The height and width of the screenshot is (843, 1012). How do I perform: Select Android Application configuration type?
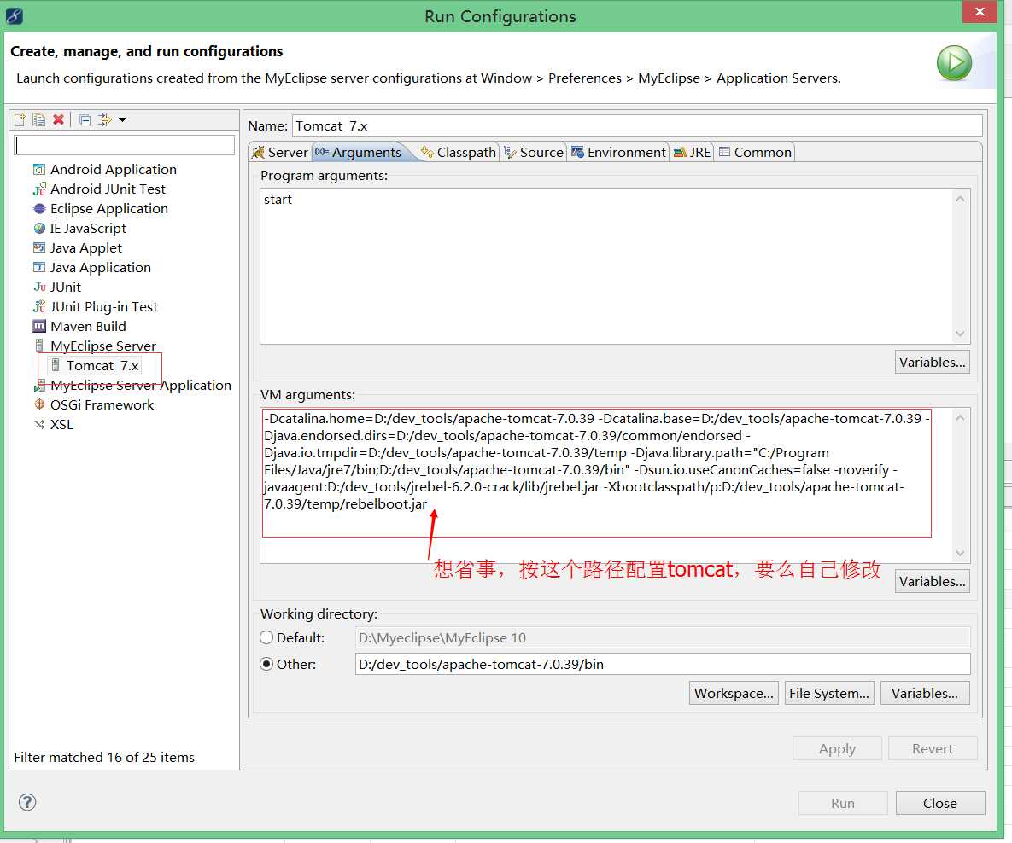(113, 170)
